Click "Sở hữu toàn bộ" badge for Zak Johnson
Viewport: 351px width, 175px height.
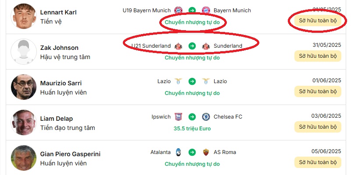pos(318,56)
